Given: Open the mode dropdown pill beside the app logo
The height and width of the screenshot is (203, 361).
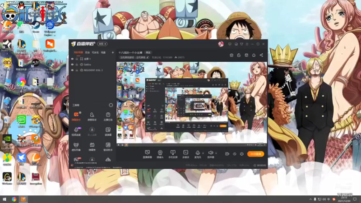Looking at the screenshot, I should [102, 44].
